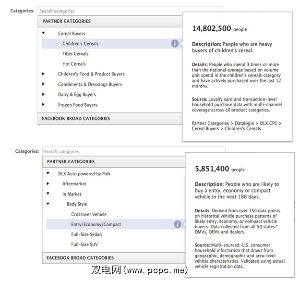
Task: Select the Hot Cereals category
Action: point(74,64)
